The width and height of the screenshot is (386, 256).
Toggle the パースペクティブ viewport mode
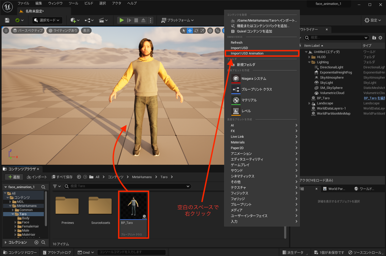[28, 31]
